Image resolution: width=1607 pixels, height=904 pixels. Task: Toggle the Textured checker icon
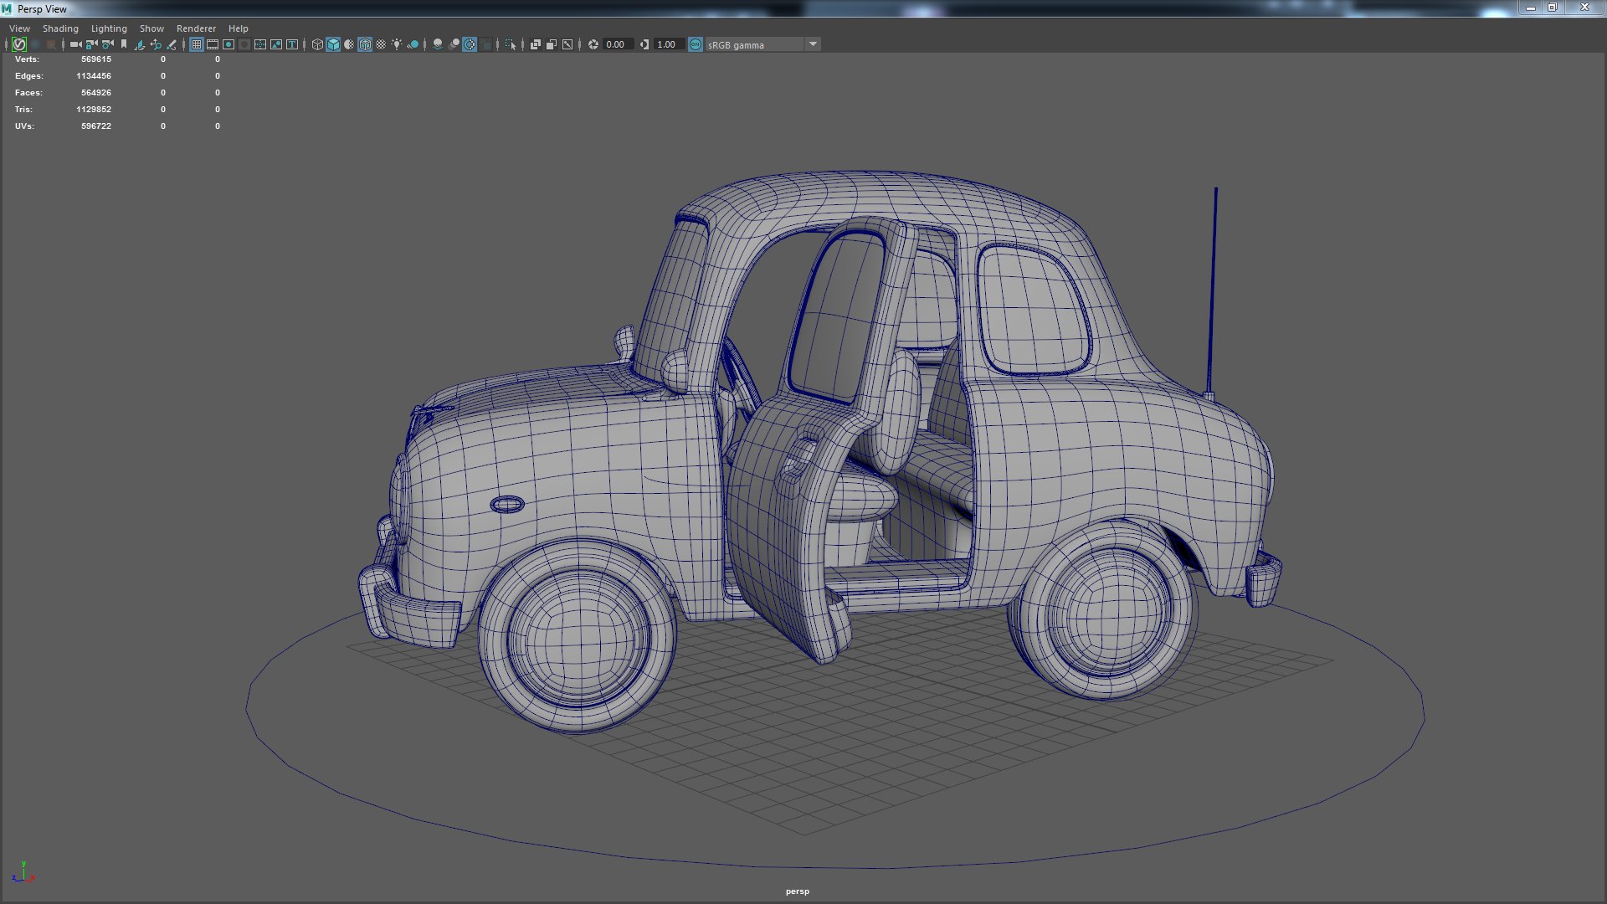coord(381,44)
